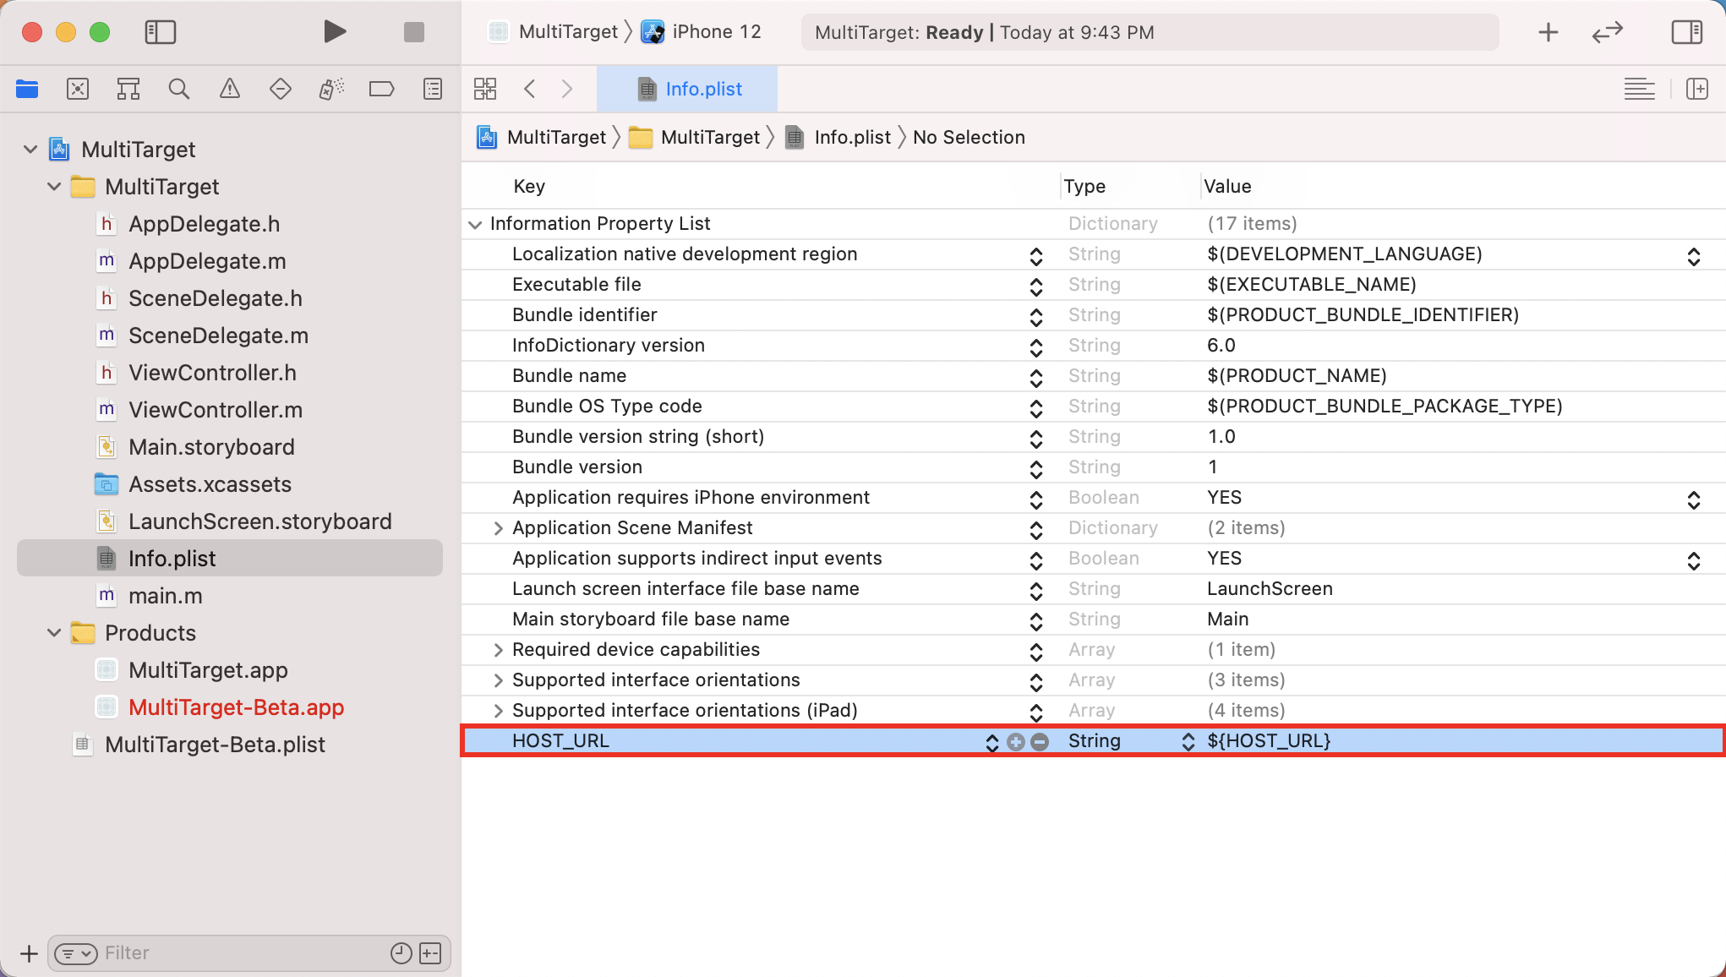Screen dimensions: 1726x977
Task: Collapse the Products folder
Action: pos(54,633)
